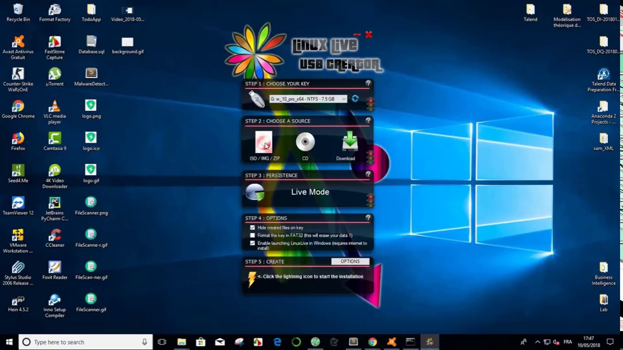Open Windows Start menu
This screenshot has height=350, width=623.
9,342
